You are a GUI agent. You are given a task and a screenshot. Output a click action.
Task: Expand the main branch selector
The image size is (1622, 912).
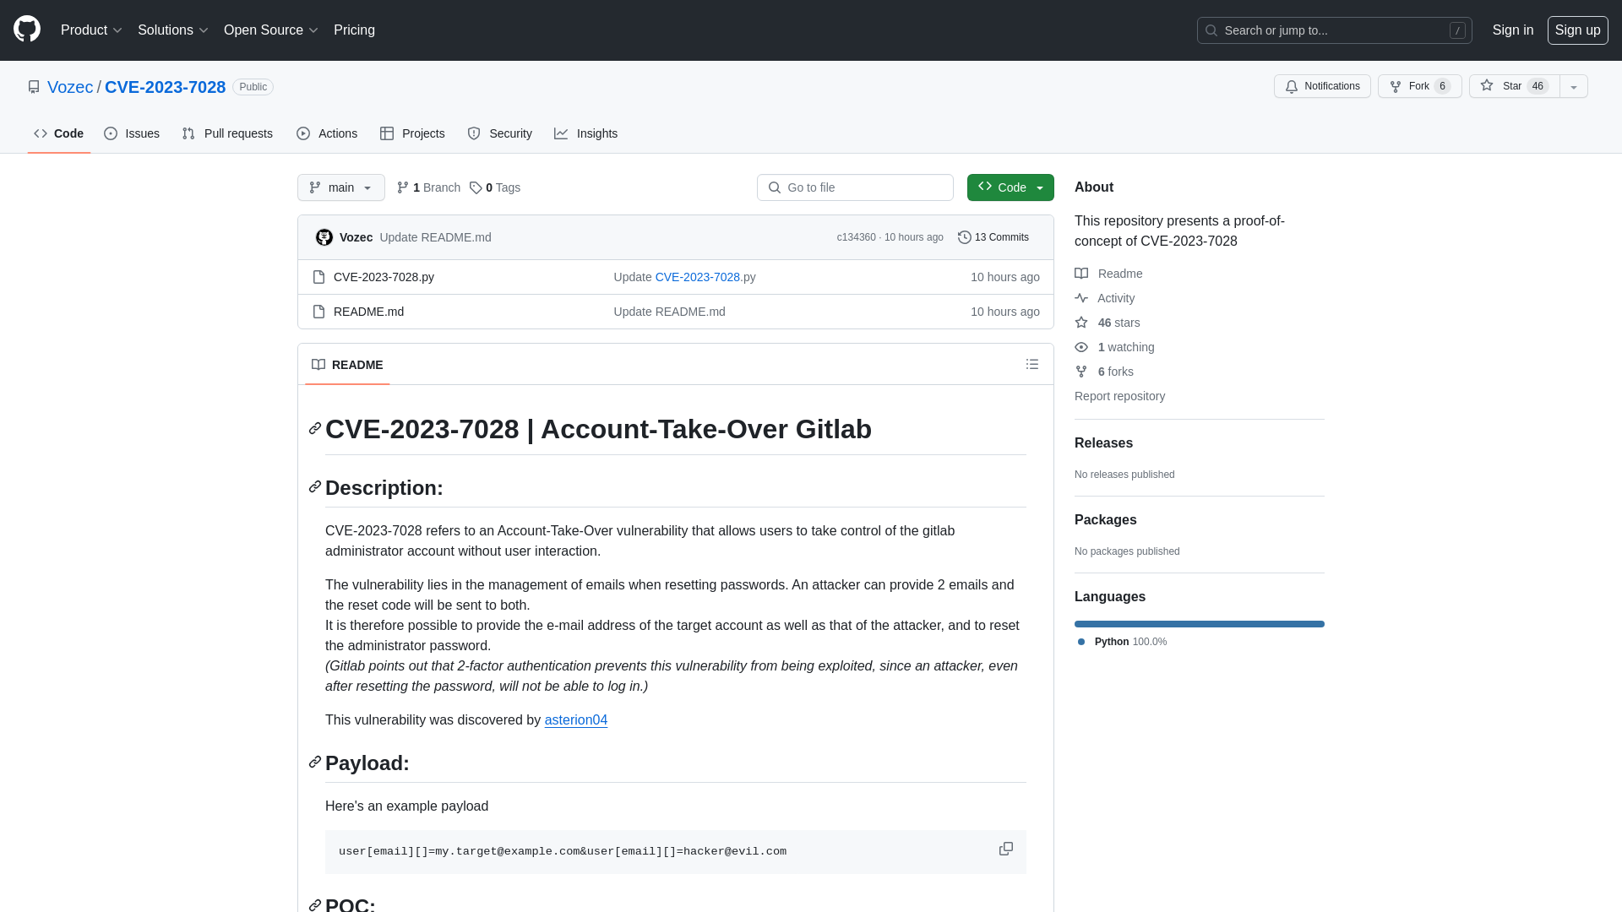coord(341,187)
